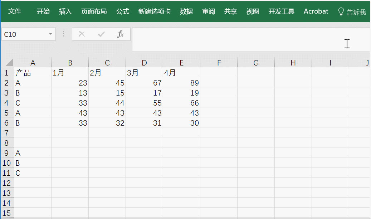
Task: Click the 1月 header cell
Action: click(70, 73)
